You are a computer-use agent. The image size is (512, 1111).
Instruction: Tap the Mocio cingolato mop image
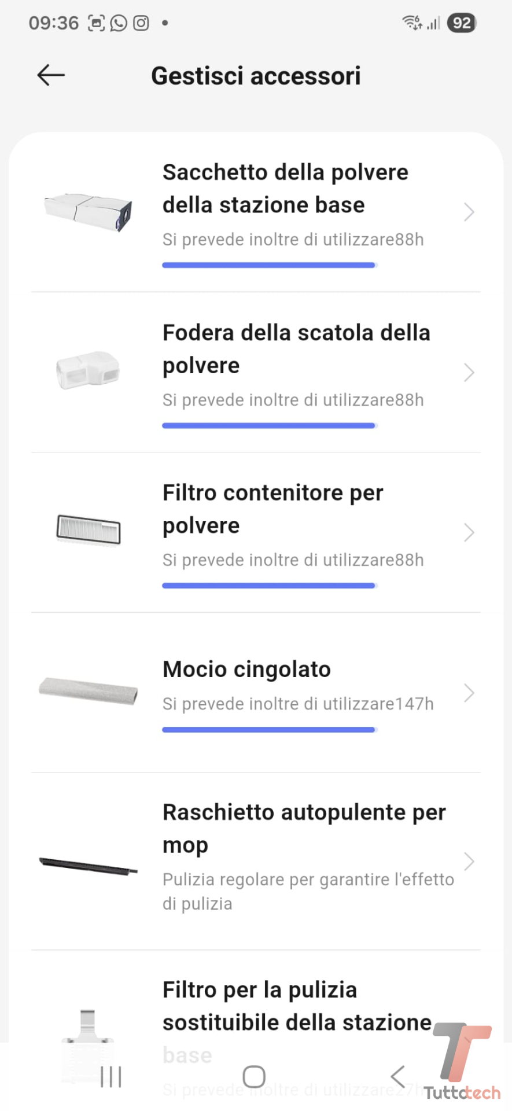pyautogui.click(x=89, y=690)
